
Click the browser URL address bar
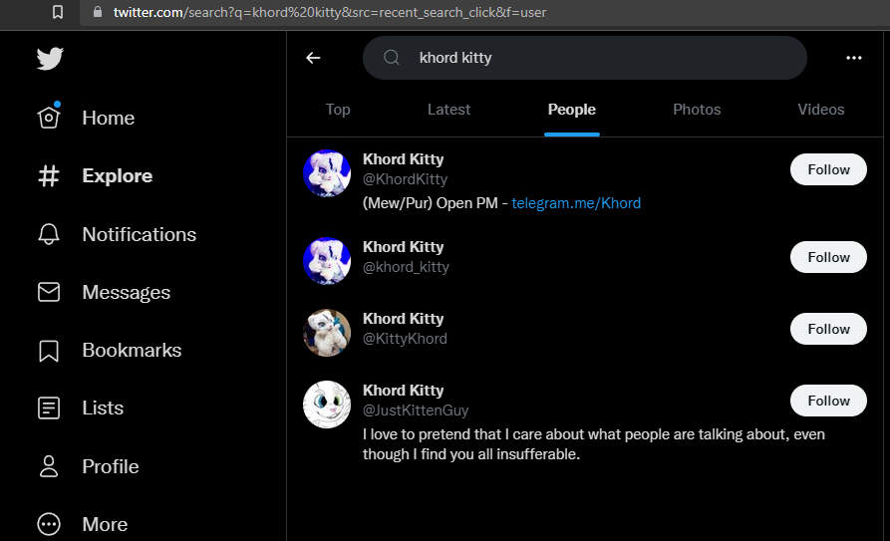pyautogui.click(x=482, y=12)
